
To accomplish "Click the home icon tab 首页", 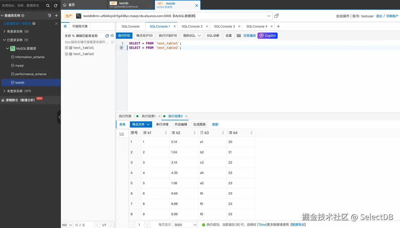I will pos(69,5).
